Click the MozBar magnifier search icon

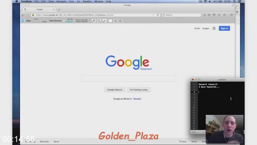point(99,21)
